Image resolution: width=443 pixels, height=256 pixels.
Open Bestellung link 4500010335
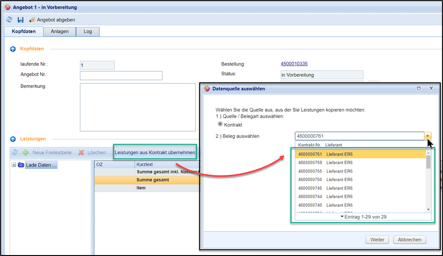pos(294,64)
